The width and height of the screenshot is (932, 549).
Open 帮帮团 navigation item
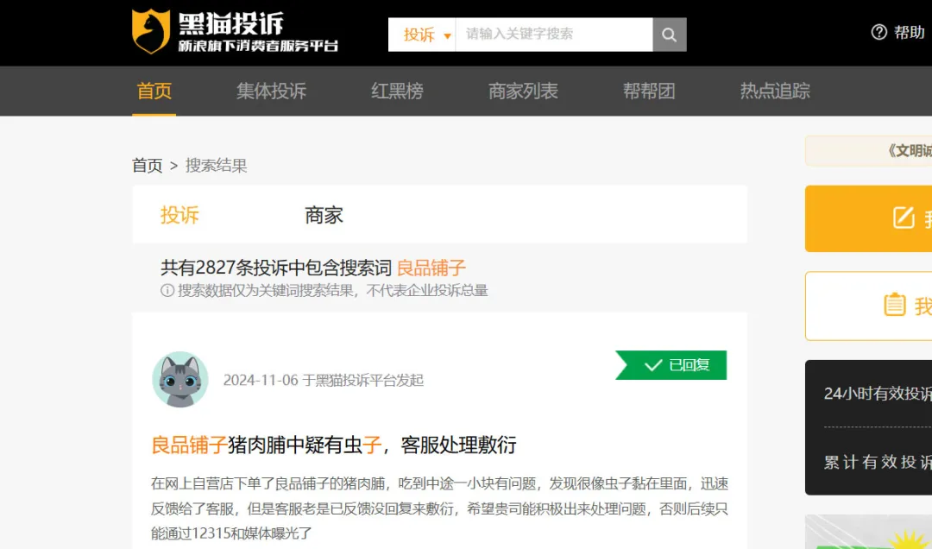(x=649, y=91)
